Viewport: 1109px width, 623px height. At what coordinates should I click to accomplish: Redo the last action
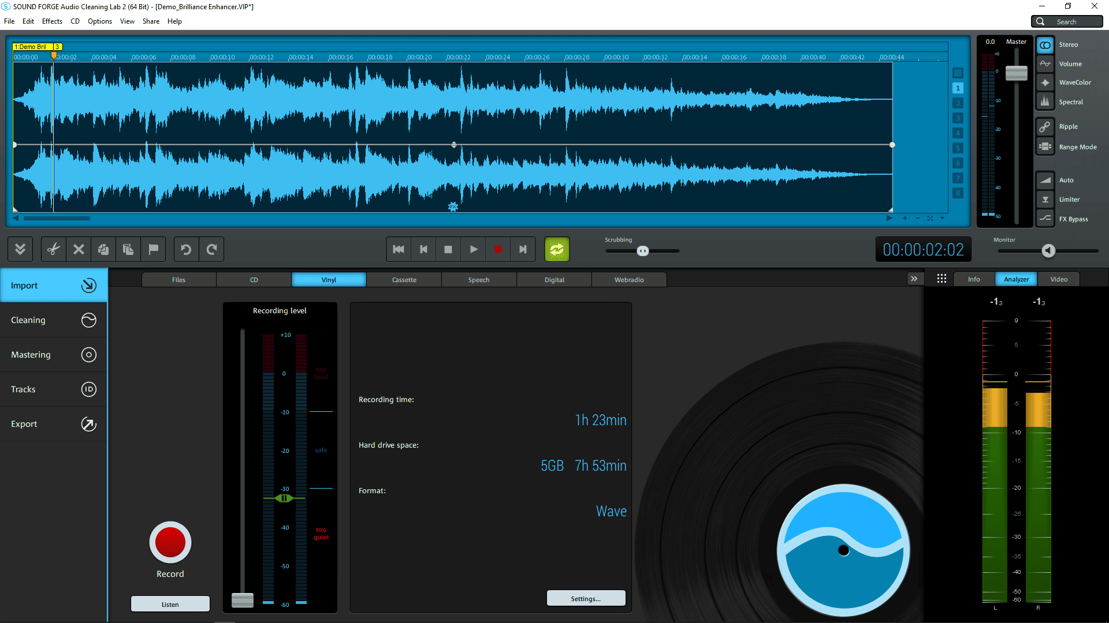point(211,249)
